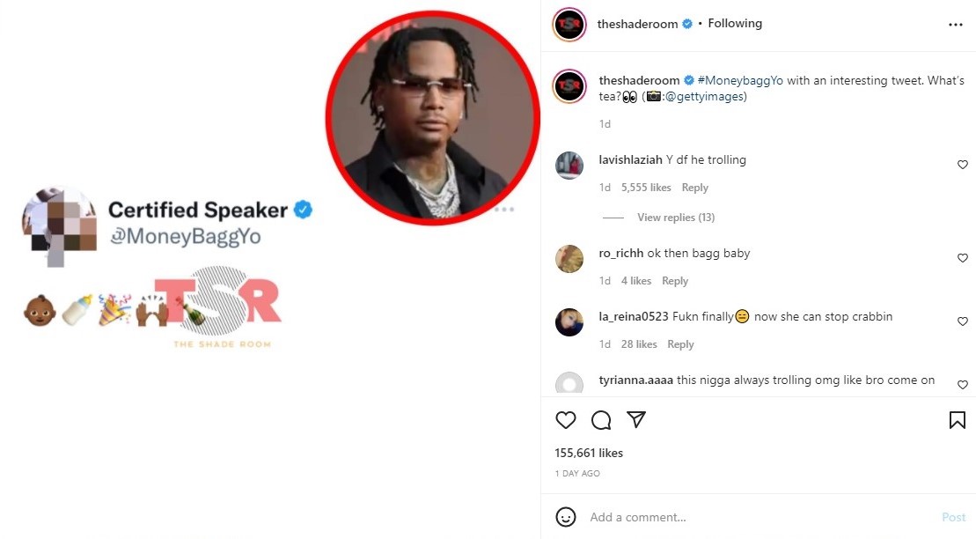This screenshot has height=539, width=976.
Task: Toggle the Following status button
Action: (735, 23)
